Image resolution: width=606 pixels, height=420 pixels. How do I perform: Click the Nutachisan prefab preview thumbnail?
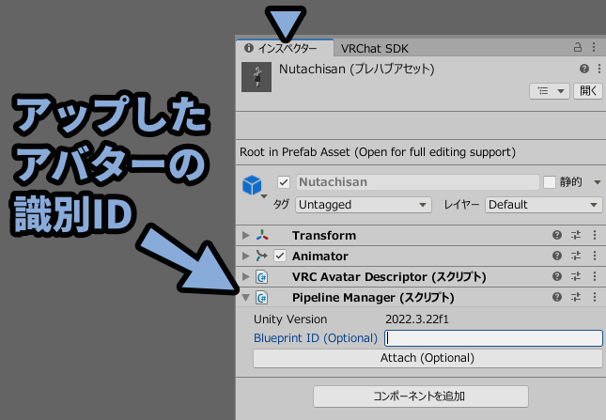tap(256, 77)
